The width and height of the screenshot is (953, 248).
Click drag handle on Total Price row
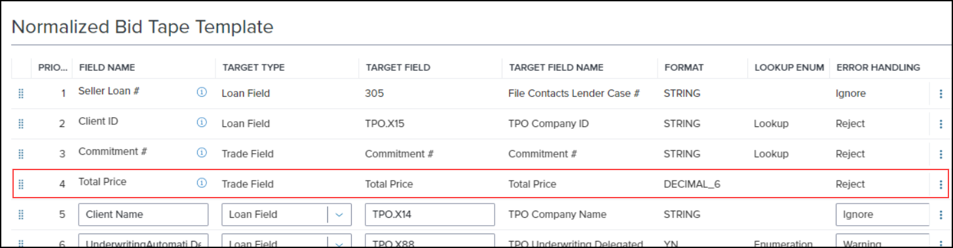click(x=20, y=185)
